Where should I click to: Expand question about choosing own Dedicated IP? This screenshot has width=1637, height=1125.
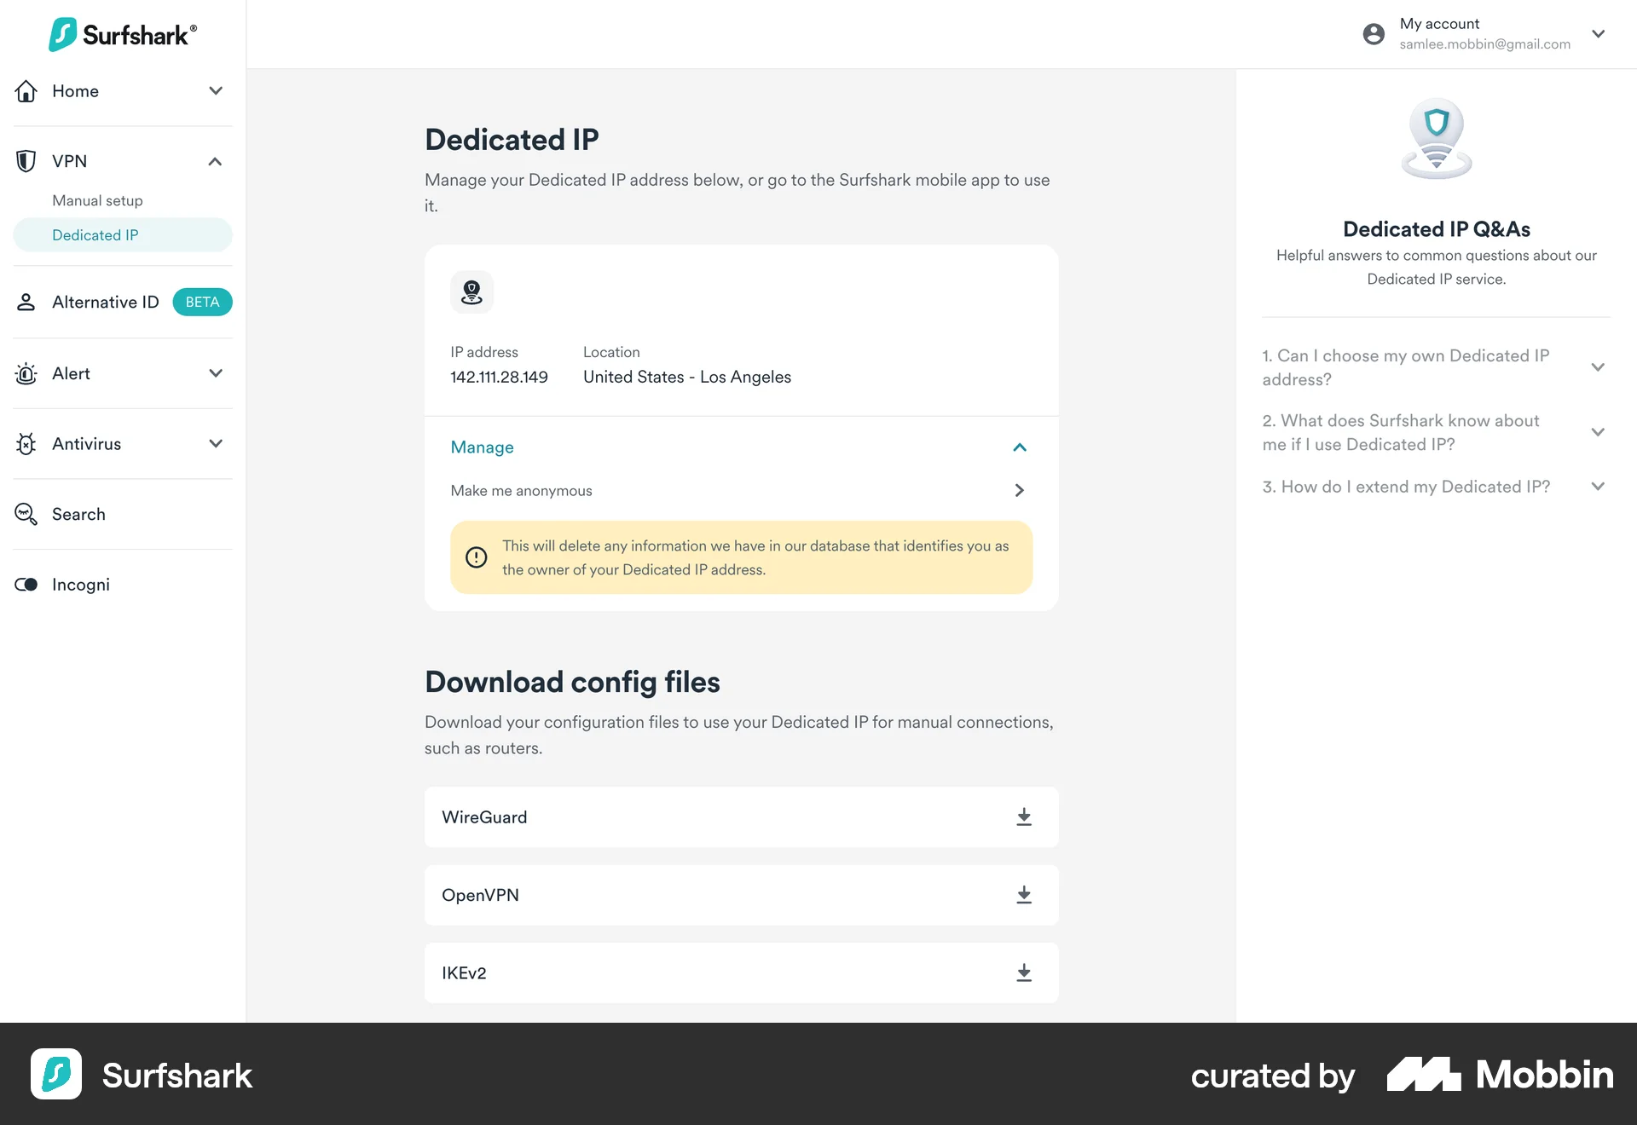pos(1598,367)
